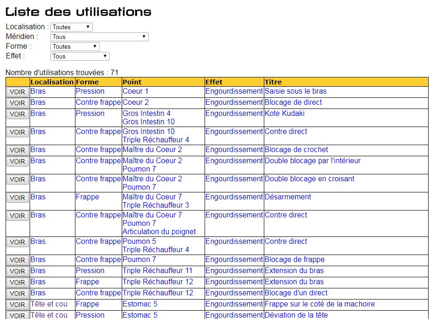
Task: Open the Articulation du poignet link
Action: coord(159,232)
